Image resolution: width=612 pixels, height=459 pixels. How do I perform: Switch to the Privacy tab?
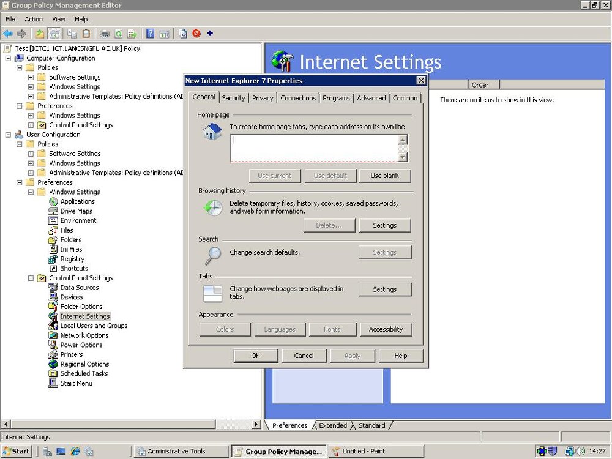(x=263, y=98)
